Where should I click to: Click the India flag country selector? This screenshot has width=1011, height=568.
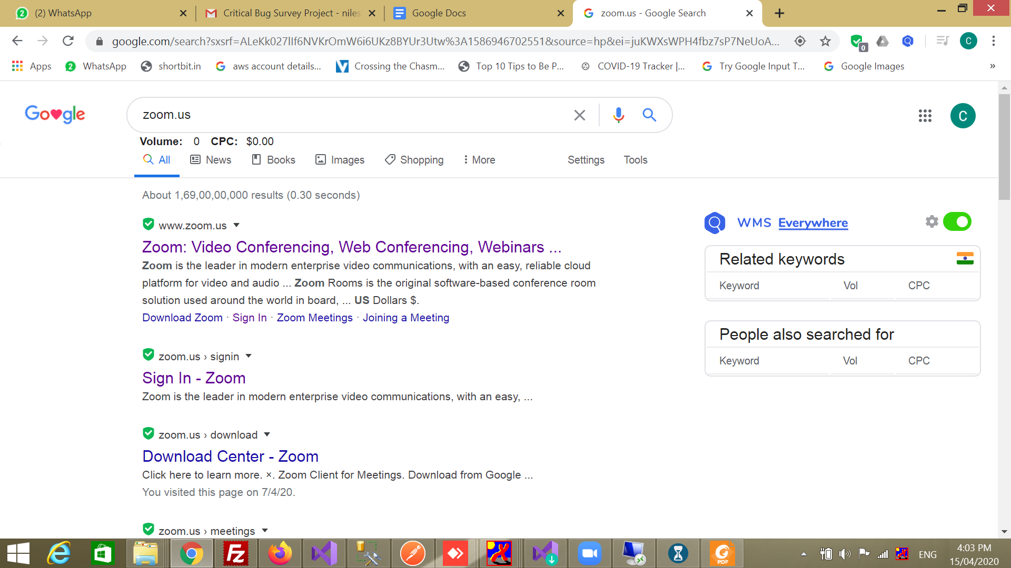point(965,258)
